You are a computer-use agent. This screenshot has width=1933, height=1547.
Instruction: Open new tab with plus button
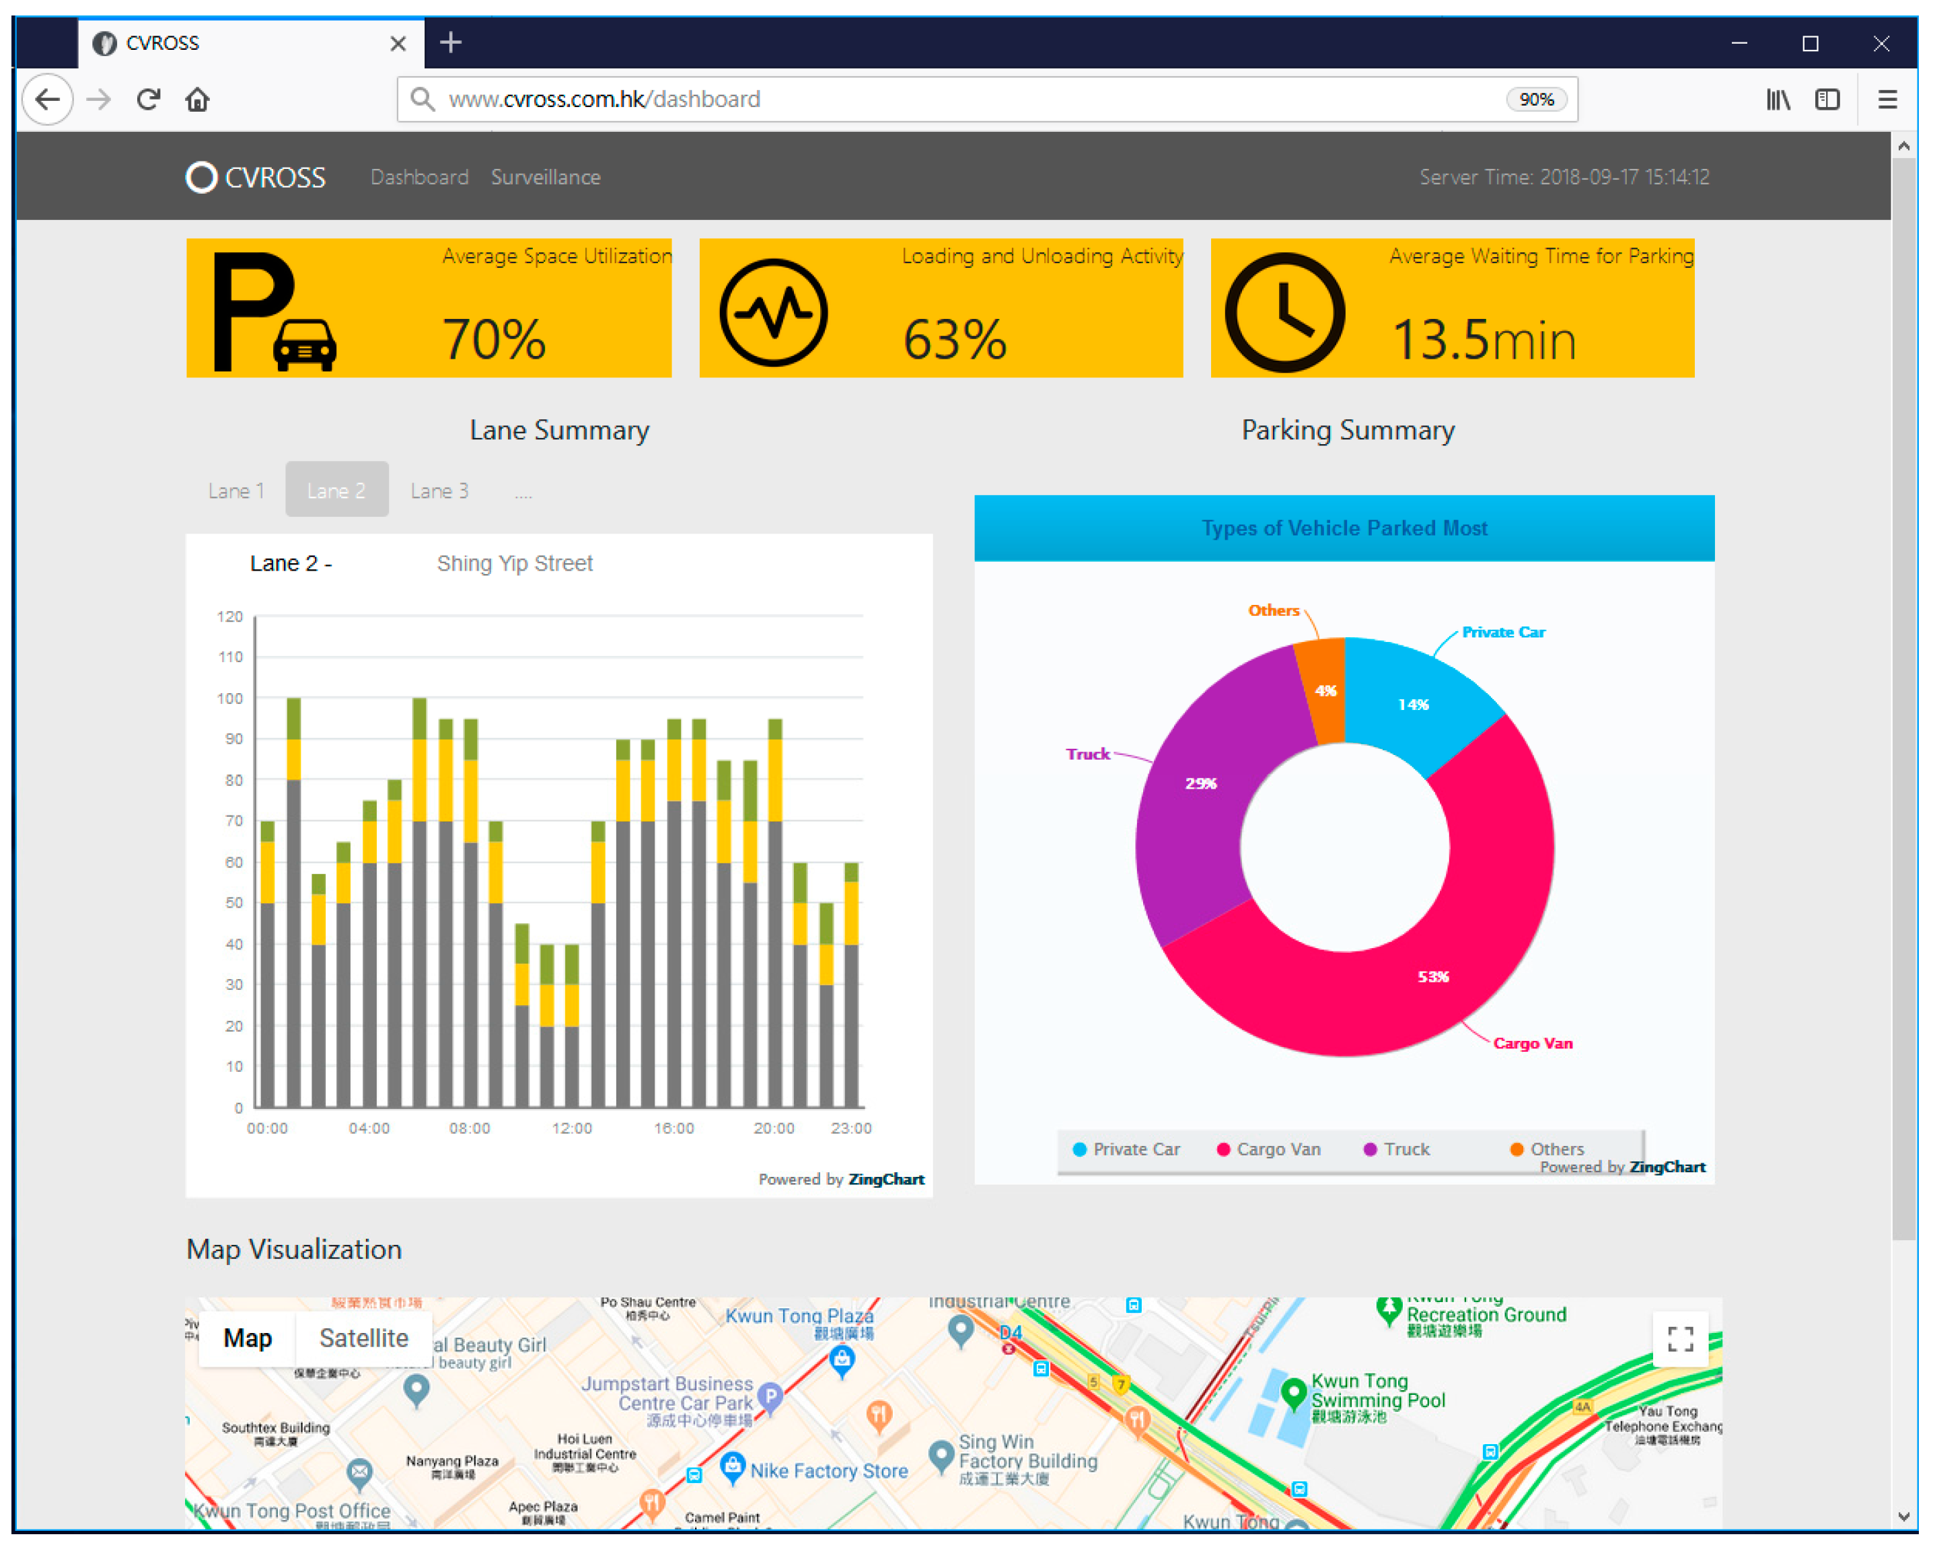pos(451,42)
